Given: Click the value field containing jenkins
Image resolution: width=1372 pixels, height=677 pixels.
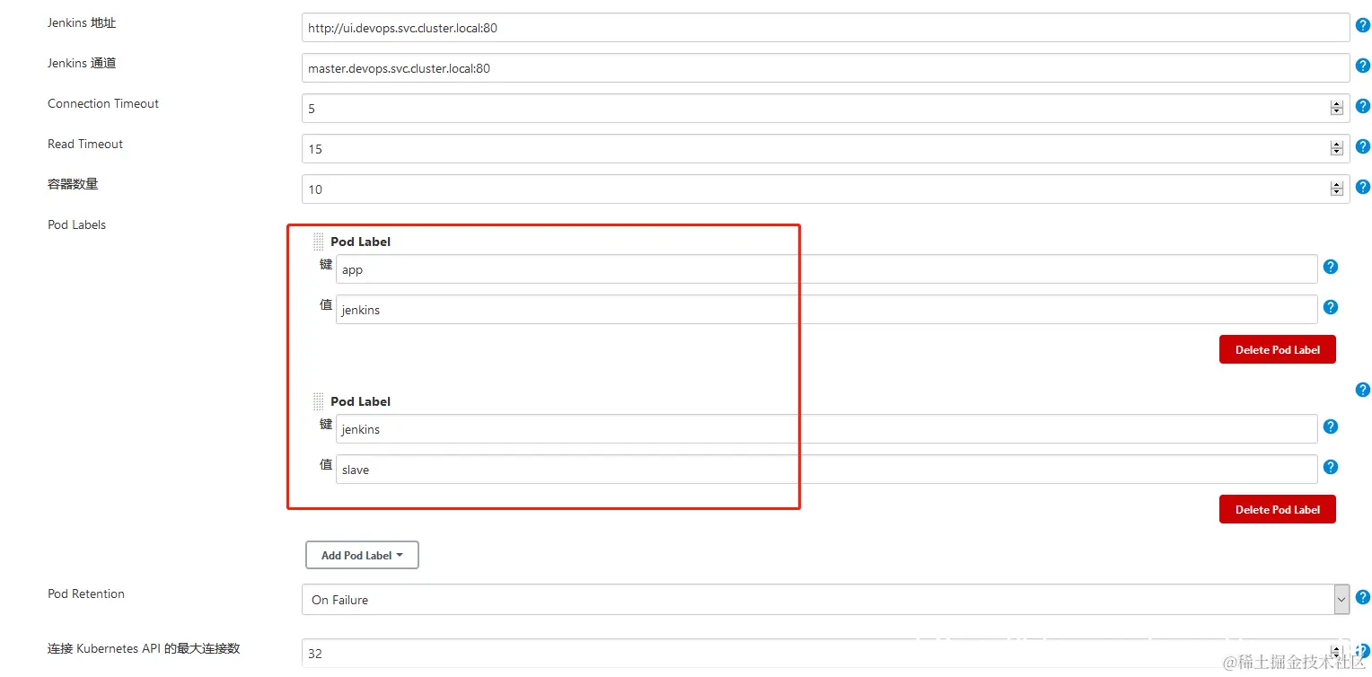Looking at the screenshot, I should click(x=827, y=310).
